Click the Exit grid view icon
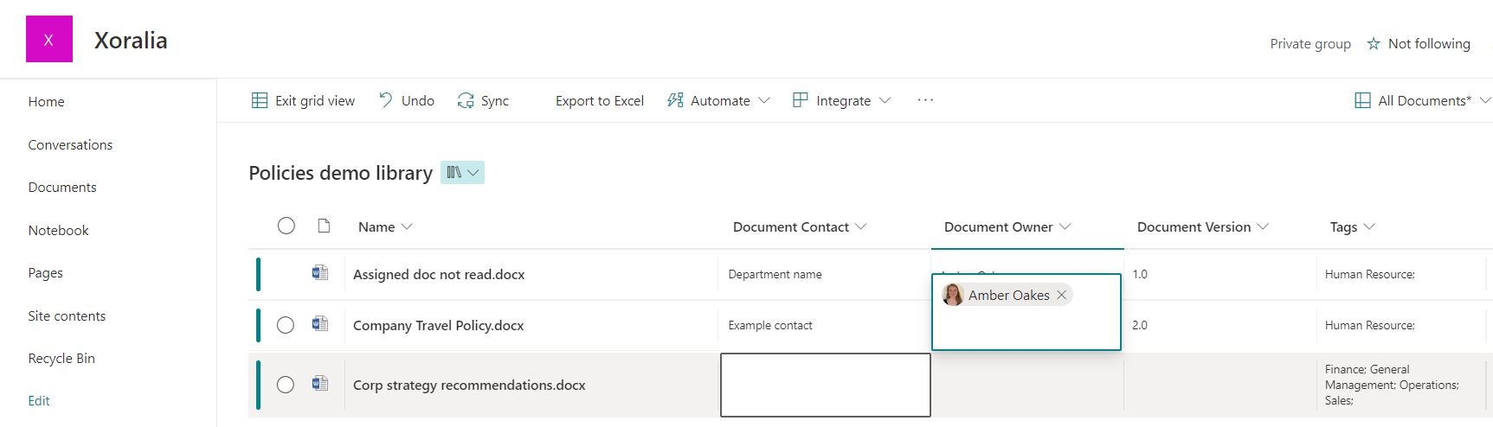 (x=260, y=100)
